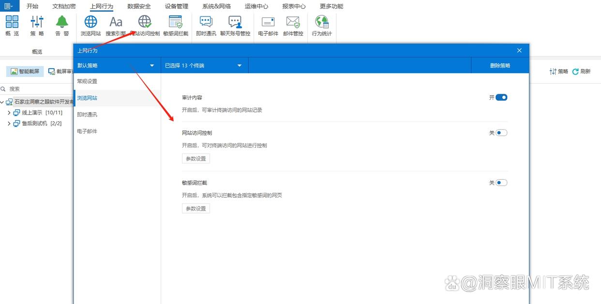Open the 搜索引擎 tool
The image size is (601, 304).
pos(115,25)
